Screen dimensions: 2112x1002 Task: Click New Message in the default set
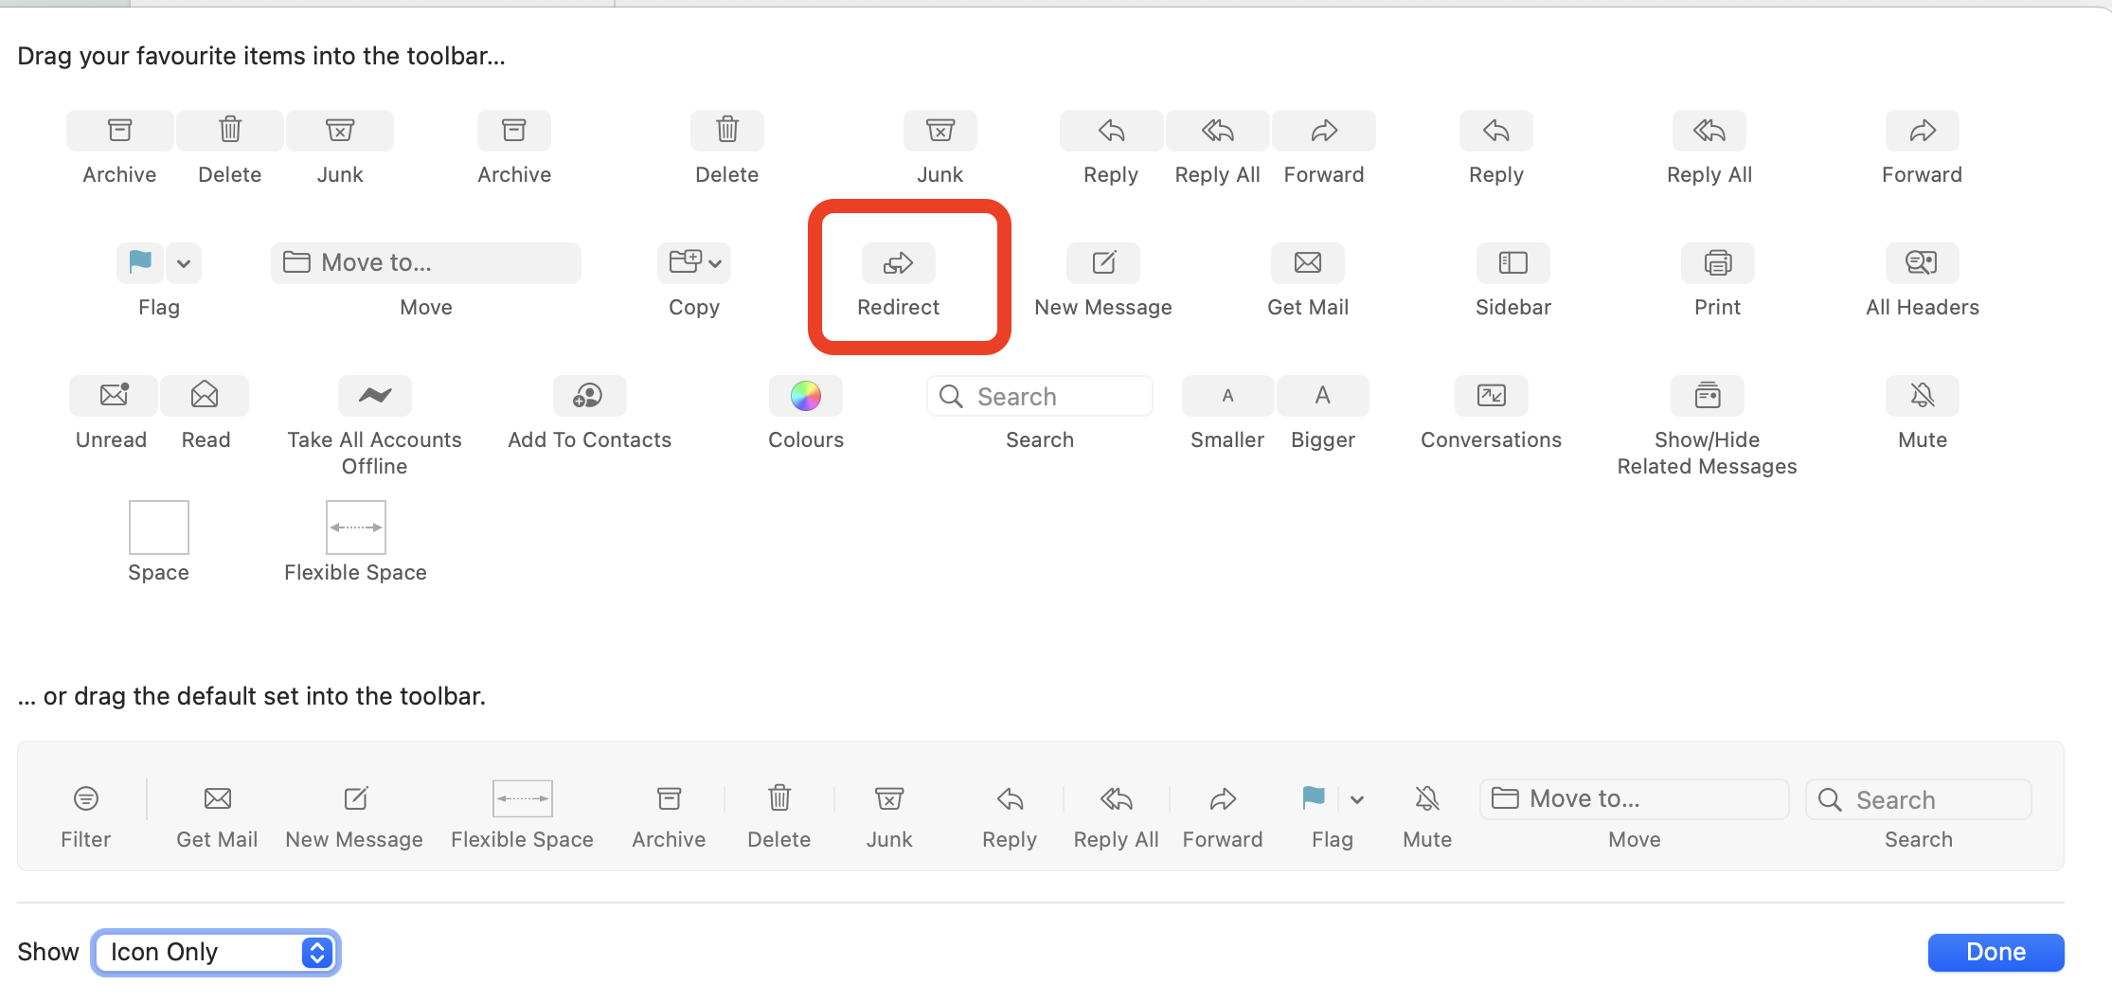(355, 798)
